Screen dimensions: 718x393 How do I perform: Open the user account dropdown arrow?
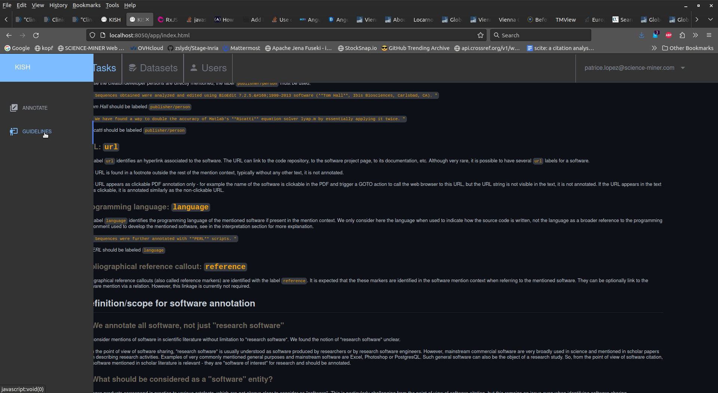click(683, 68)
